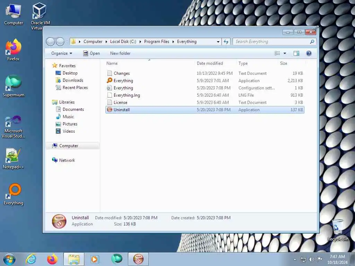
Task: Expand the arrow after Computer in the address bar
Action: [106, 42]
